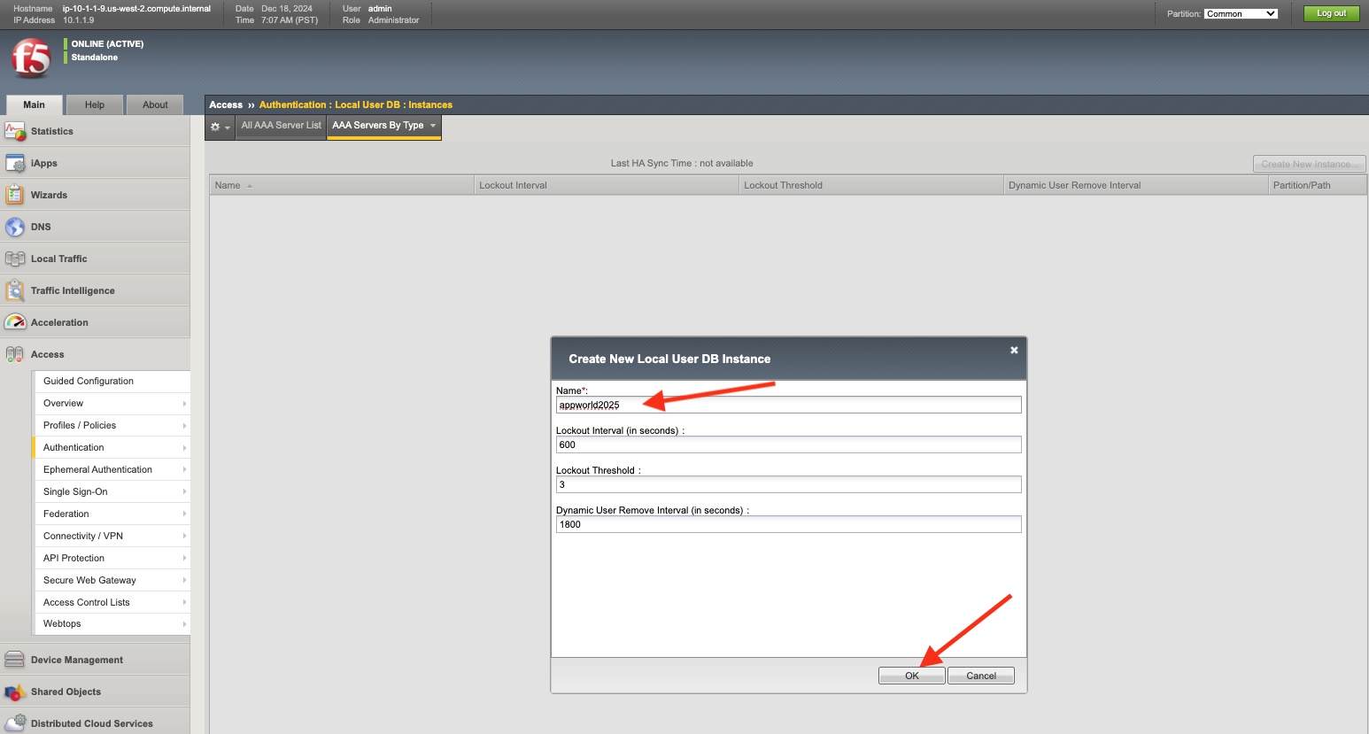Open Distributed Cloud Services icon

[x=15, y=723]
